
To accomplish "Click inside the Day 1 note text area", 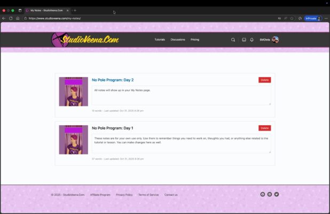I will coord(181,143).
